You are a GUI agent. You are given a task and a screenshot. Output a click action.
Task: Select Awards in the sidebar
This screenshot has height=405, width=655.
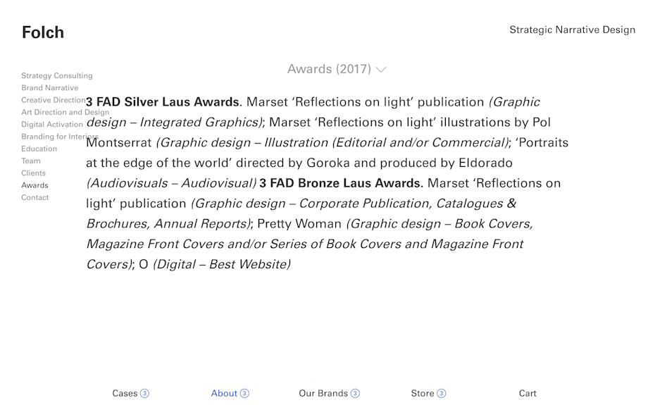point(35,185)
